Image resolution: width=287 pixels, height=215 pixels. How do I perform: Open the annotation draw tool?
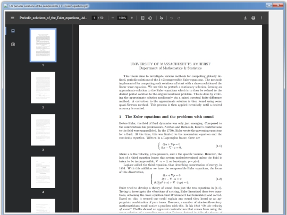point(161,18)
